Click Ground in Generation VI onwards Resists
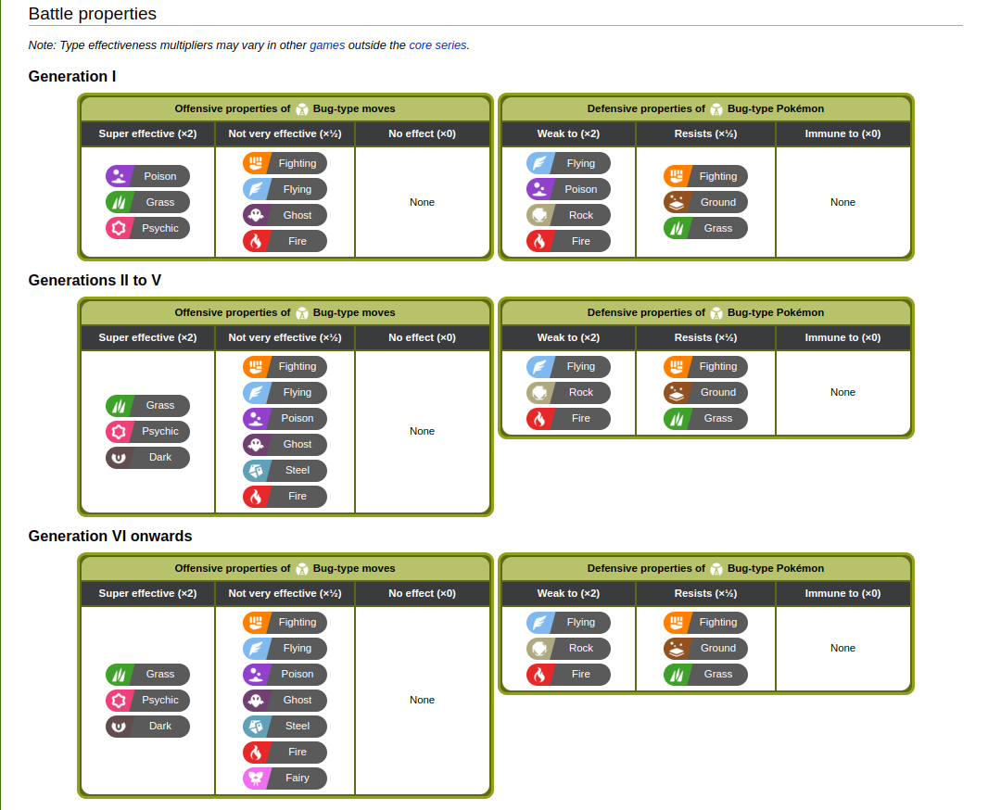Image resolution: width=988 pixels, height=810 pixels. pyautogui.click(x=705, y=648)
